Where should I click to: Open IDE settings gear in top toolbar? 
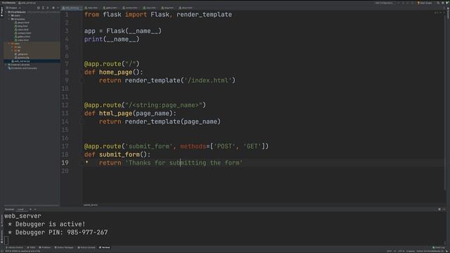pyautogui.click(x=442, y=3)
